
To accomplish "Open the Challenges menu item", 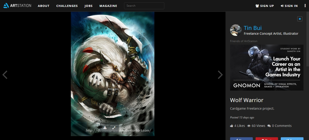I will pos(67,6).
